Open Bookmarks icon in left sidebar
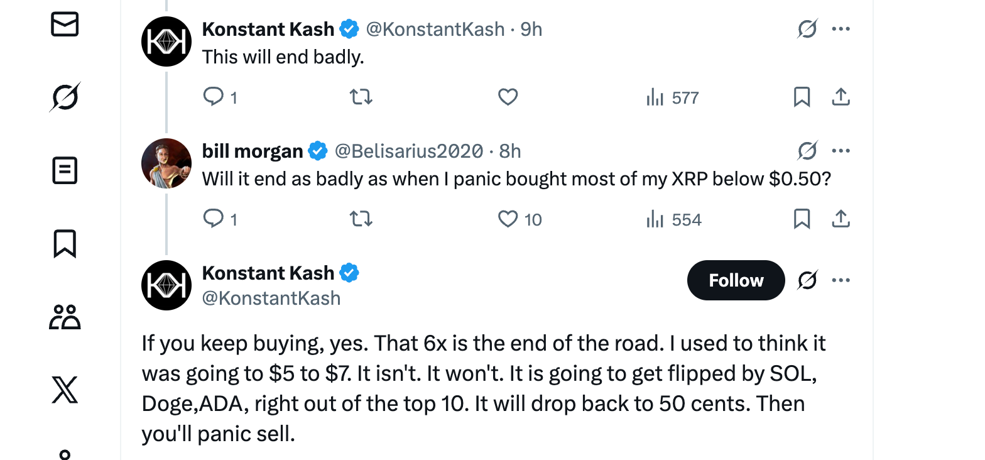 point(65,244)
